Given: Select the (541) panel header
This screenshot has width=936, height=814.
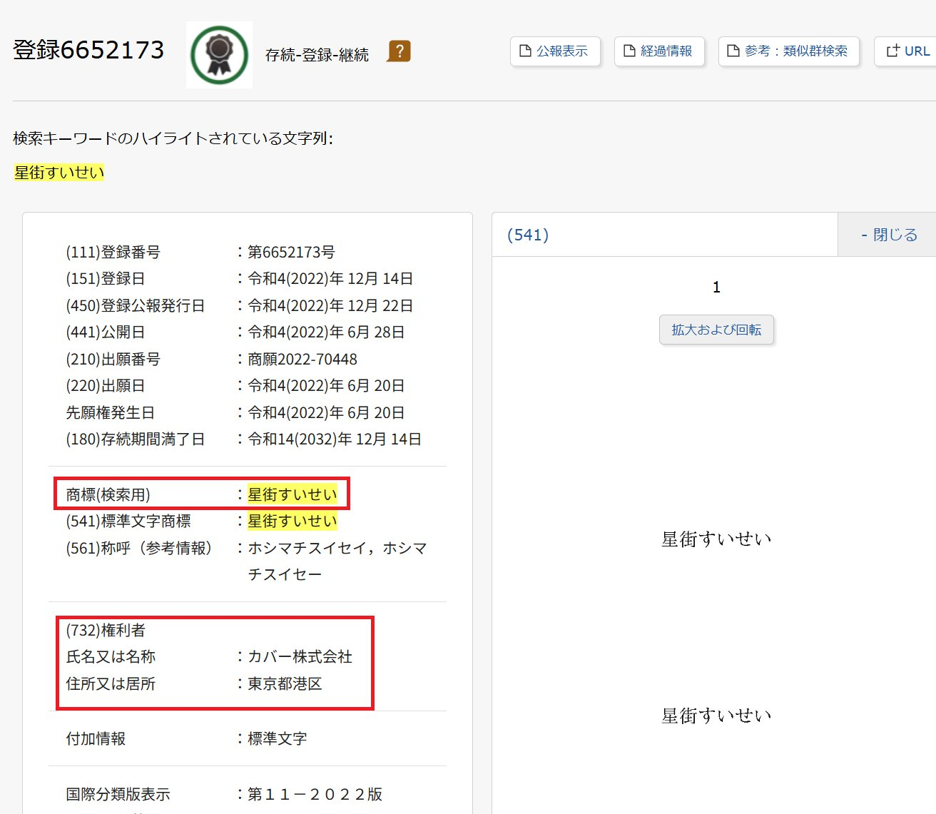Looking at the screenshot, I should pos(528,235).
